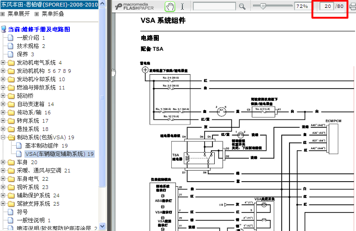Open the 符号 page
The width and height of the screenshot is (356, 231).
point(22,212)
